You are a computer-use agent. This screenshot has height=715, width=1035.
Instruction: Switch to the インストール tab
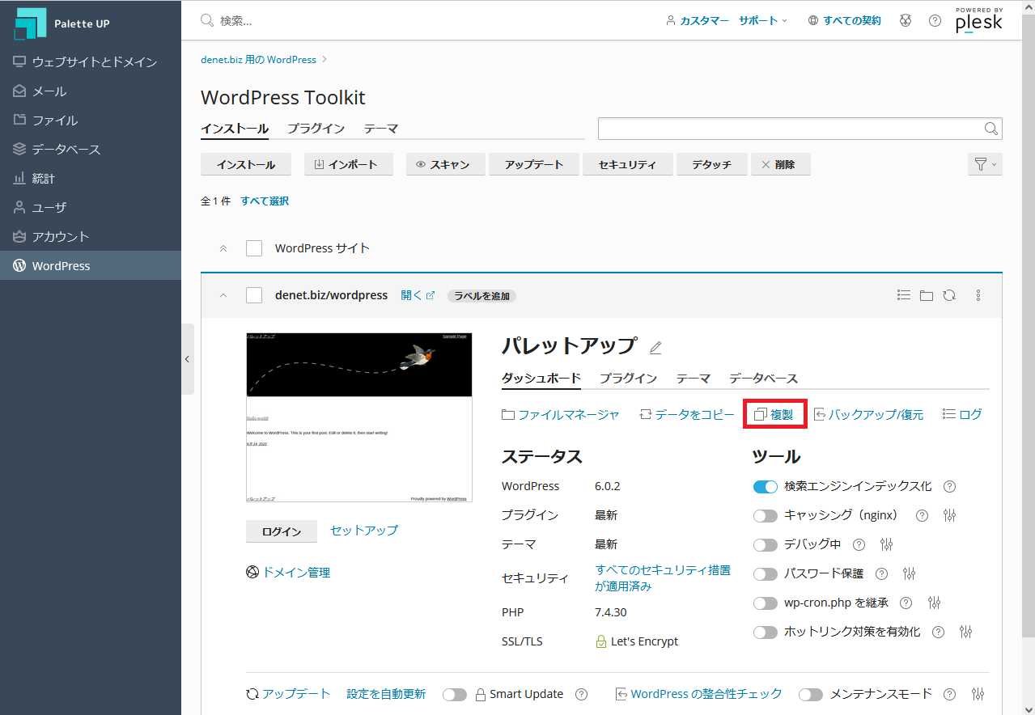point(235,129)
